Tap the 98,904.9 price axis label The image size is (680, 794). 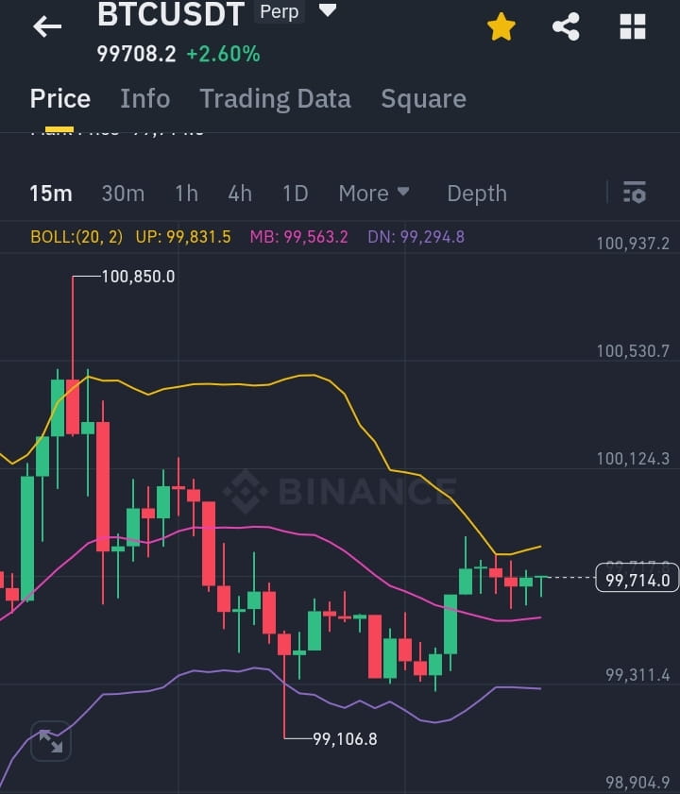pyautogui.click(x=637, y=783)
